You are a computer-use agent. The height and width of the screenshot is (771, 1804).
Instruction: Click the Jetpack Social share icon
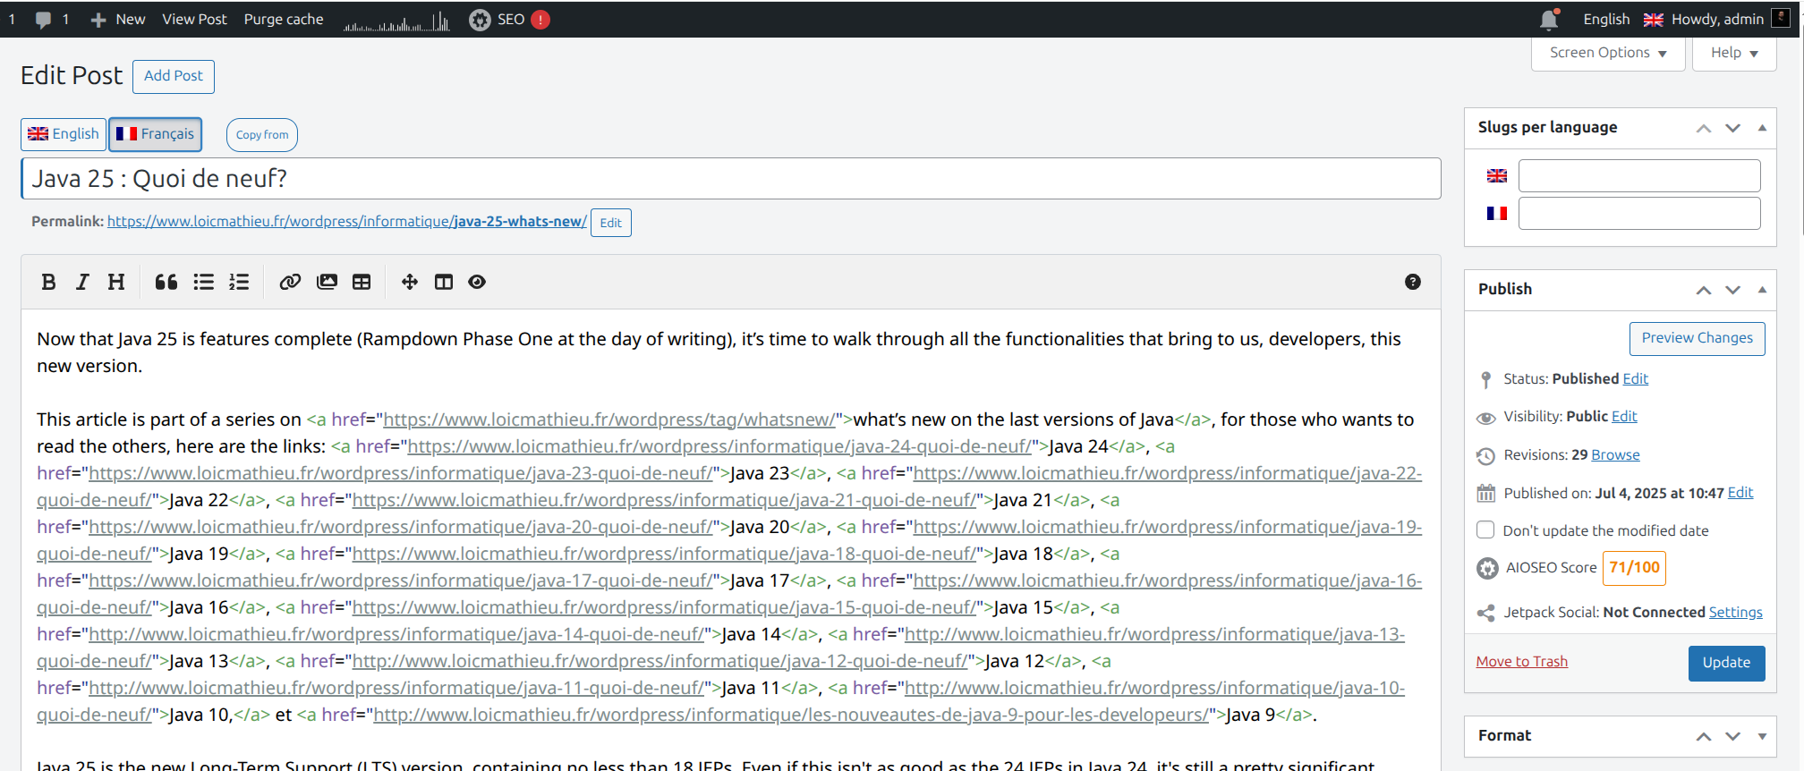click(1486, 613)
